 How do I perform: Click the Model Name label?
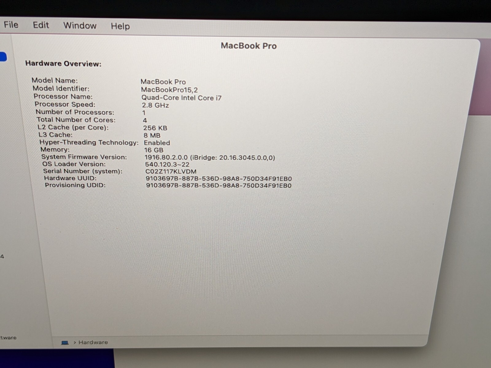pyautogui.click(x=55, y=80)
